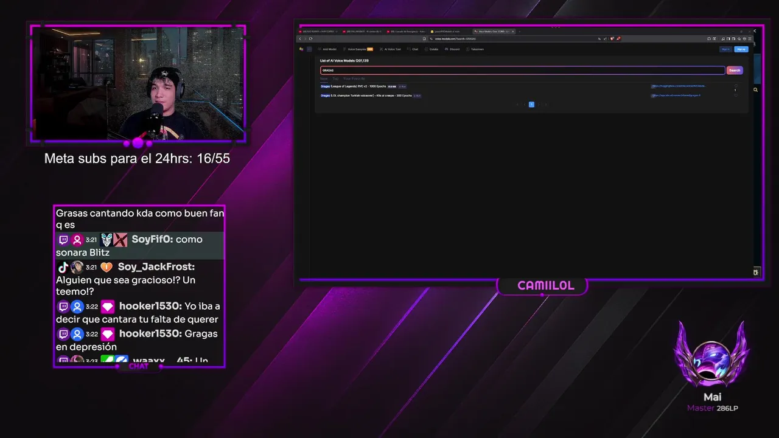Click the magnifier icon on browser right edge
The height and width of the screenshot is (438, 779).
click(755, 89)
